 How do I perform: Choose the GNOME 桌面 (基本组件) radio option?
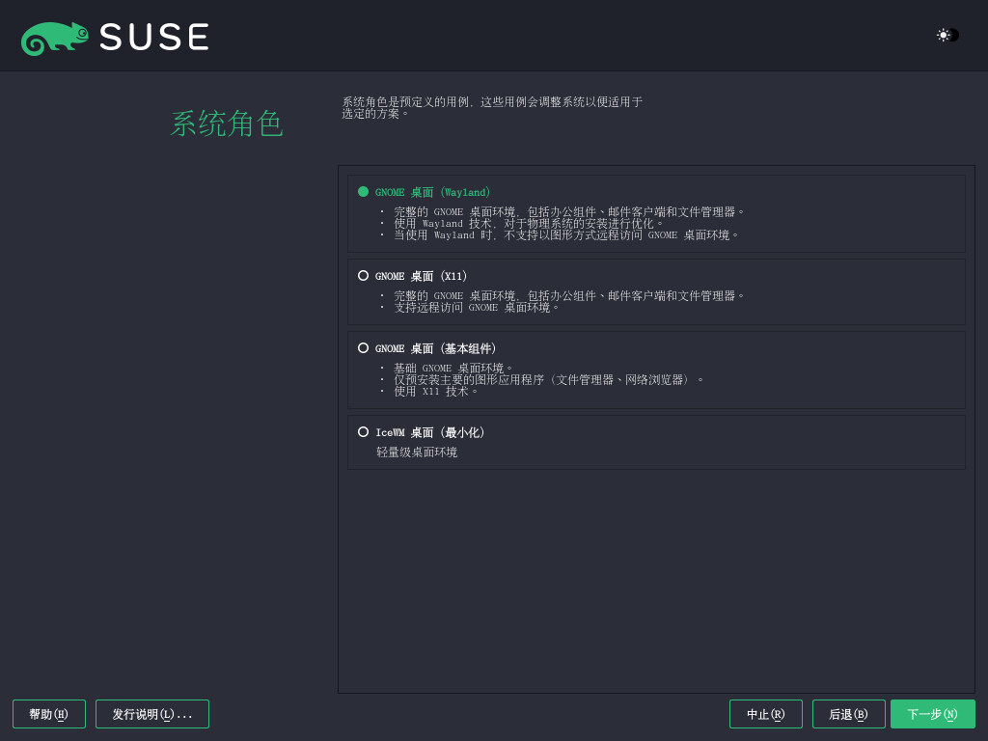point(363,347)
